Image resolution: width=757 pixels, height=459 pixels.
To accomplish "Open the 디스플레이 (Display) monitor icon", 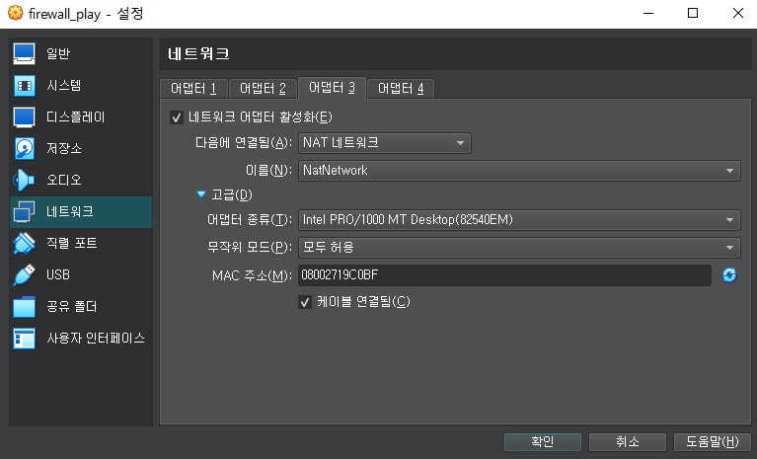I will pos(24,117).
